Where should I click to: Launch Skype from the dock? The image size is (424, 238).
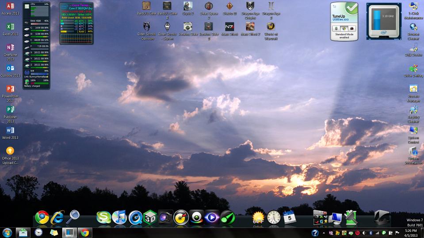pyautogui.click(x=104, y=218)
